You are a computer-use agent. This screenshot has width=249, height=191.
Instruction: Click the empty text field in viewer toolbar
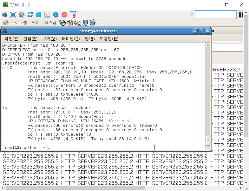pyautogui.click(x=216, y=15)
